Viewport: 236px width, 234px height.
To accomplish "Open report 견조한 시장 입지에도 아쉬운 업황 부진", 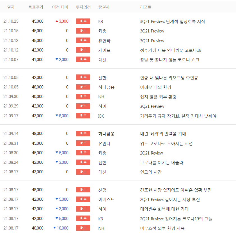I will [176, 190].
